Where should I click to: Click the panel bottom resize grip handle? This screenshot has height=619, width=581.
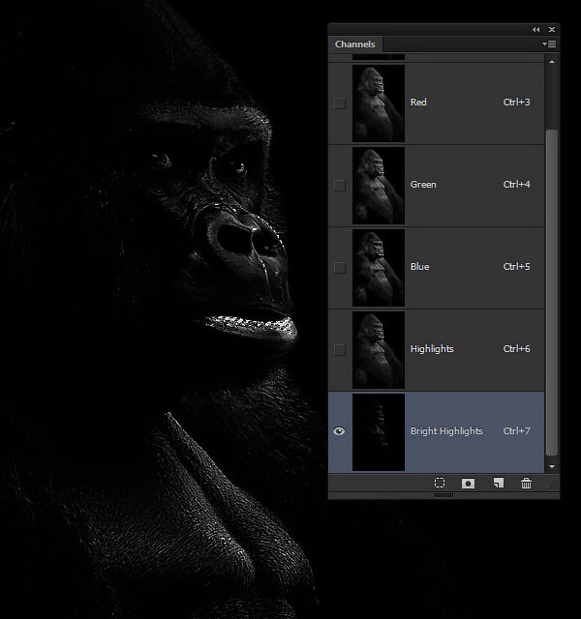(x=443, y=495)
